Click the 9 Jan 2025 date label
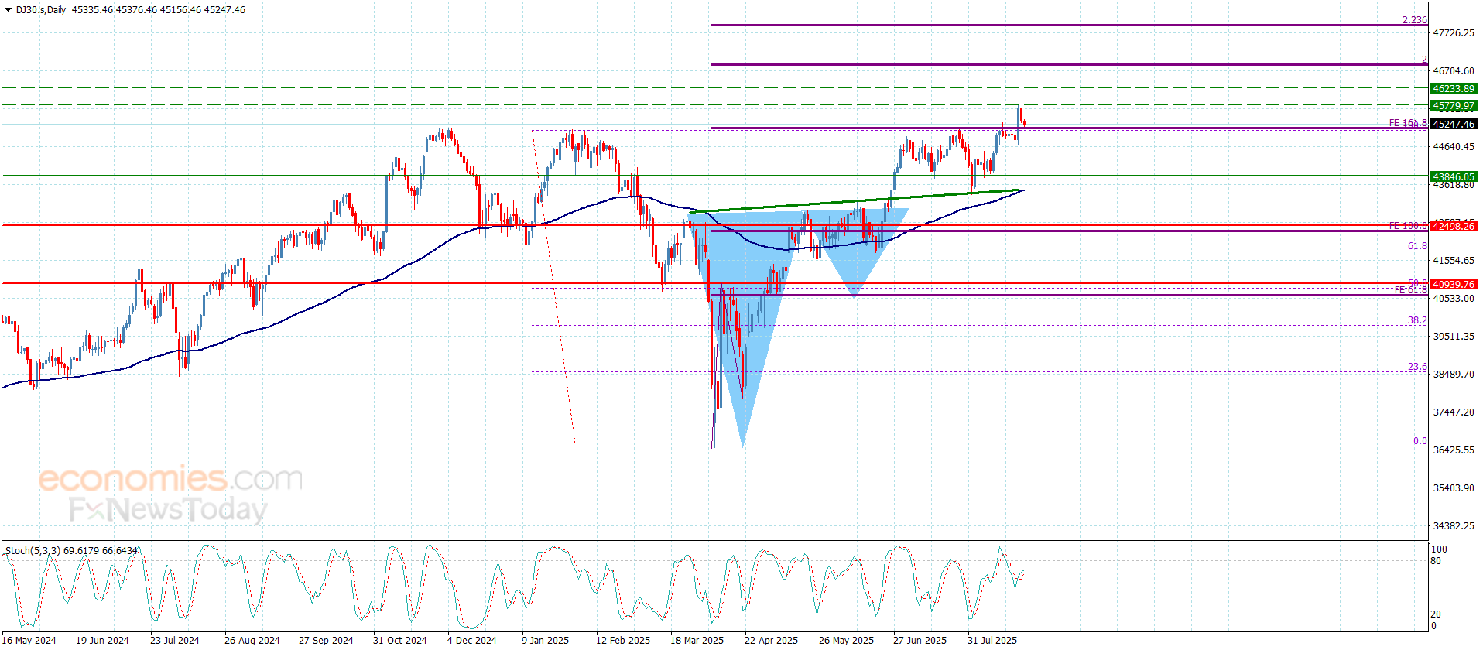Screen dimensions: 1483x650 pos(545,641)
